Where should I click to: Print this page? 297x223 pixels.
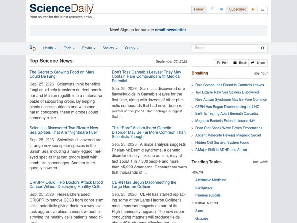coord(223,63)
